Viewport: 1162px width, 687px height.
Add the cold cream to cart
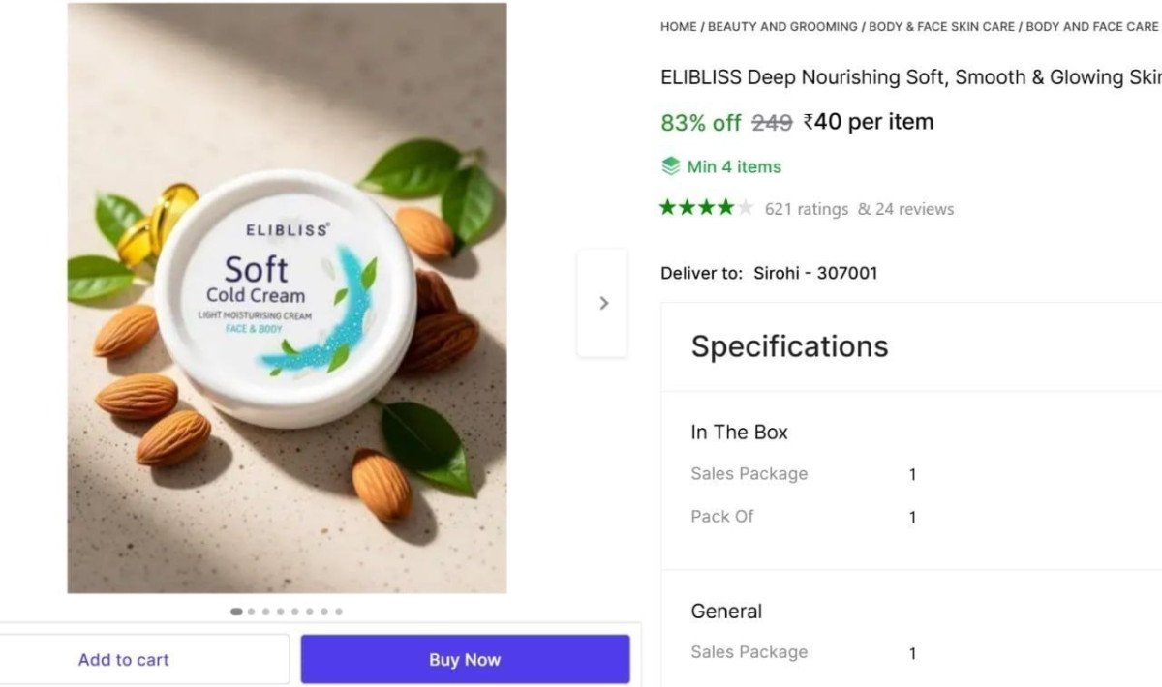[x=124, y=660]
